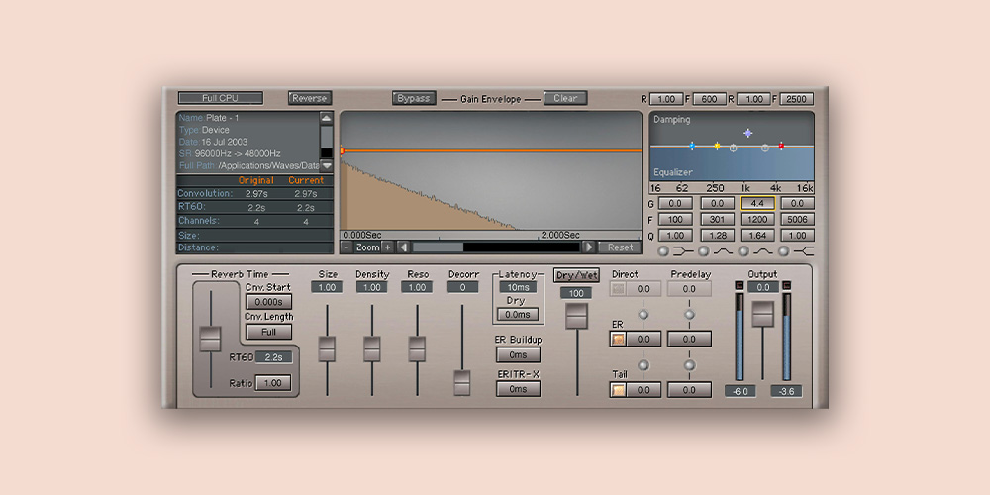Click the Dry 0.0ms latency field
This screenshot has width=990, height=495.
pyautogui.click(x=518, y=315)
